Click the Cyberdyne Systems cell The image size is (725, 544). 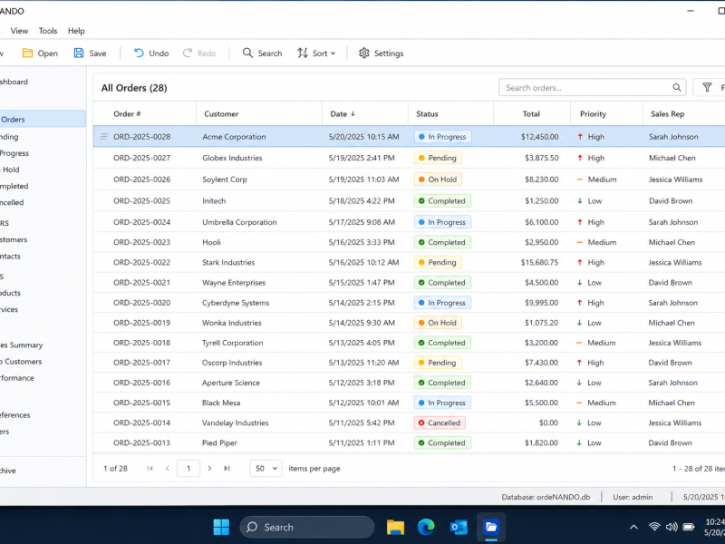pyautogui.click(x=236, y=303)
